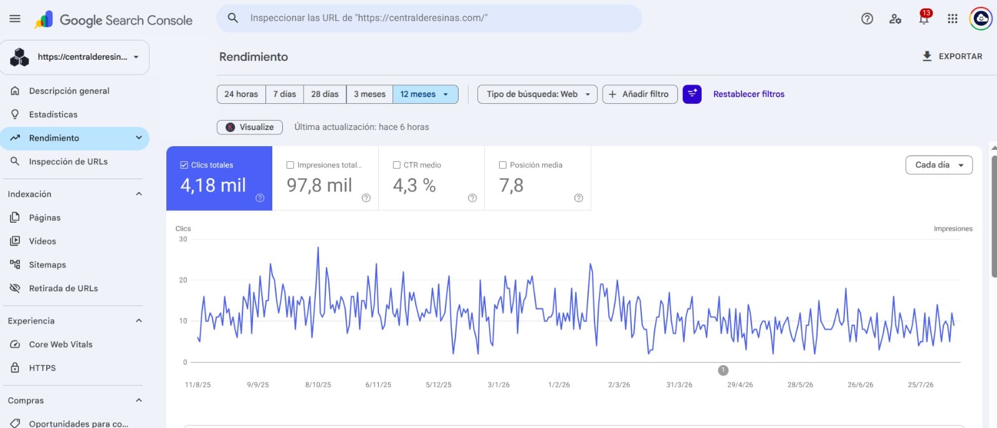The image size is (997, 428).
Task: Click the search magnifier icon in URL bar
Action: click(x=233, y=18)
